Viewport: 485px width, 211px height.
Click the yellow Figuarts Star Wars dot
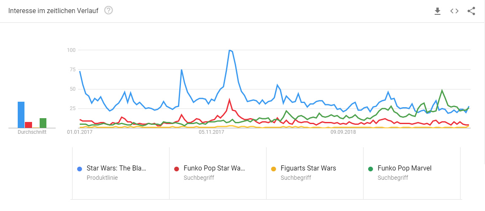tap(274, 169)
